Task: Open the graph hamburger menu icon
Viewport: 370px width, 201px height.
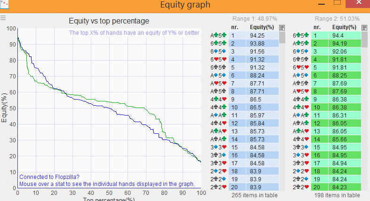Action: [x=3, y=18]
